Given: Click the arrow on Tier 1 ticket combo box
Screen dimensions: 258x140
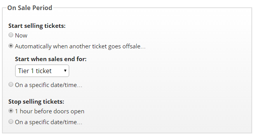Looking at the screenshot, I should point(65,71).
